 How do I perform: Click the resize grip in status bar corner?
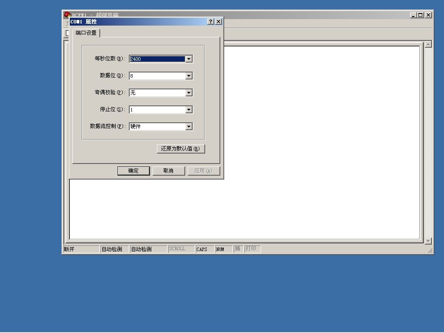pyautogui.click(x=430, y=250)
